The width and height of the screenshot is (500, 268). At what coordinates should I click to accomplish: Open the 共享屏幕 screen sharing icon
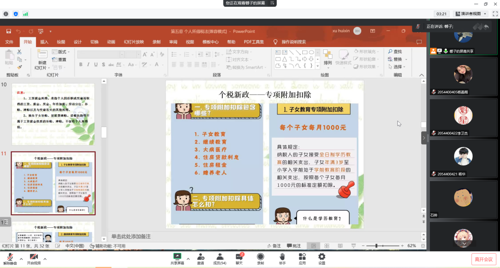[177, 256]
